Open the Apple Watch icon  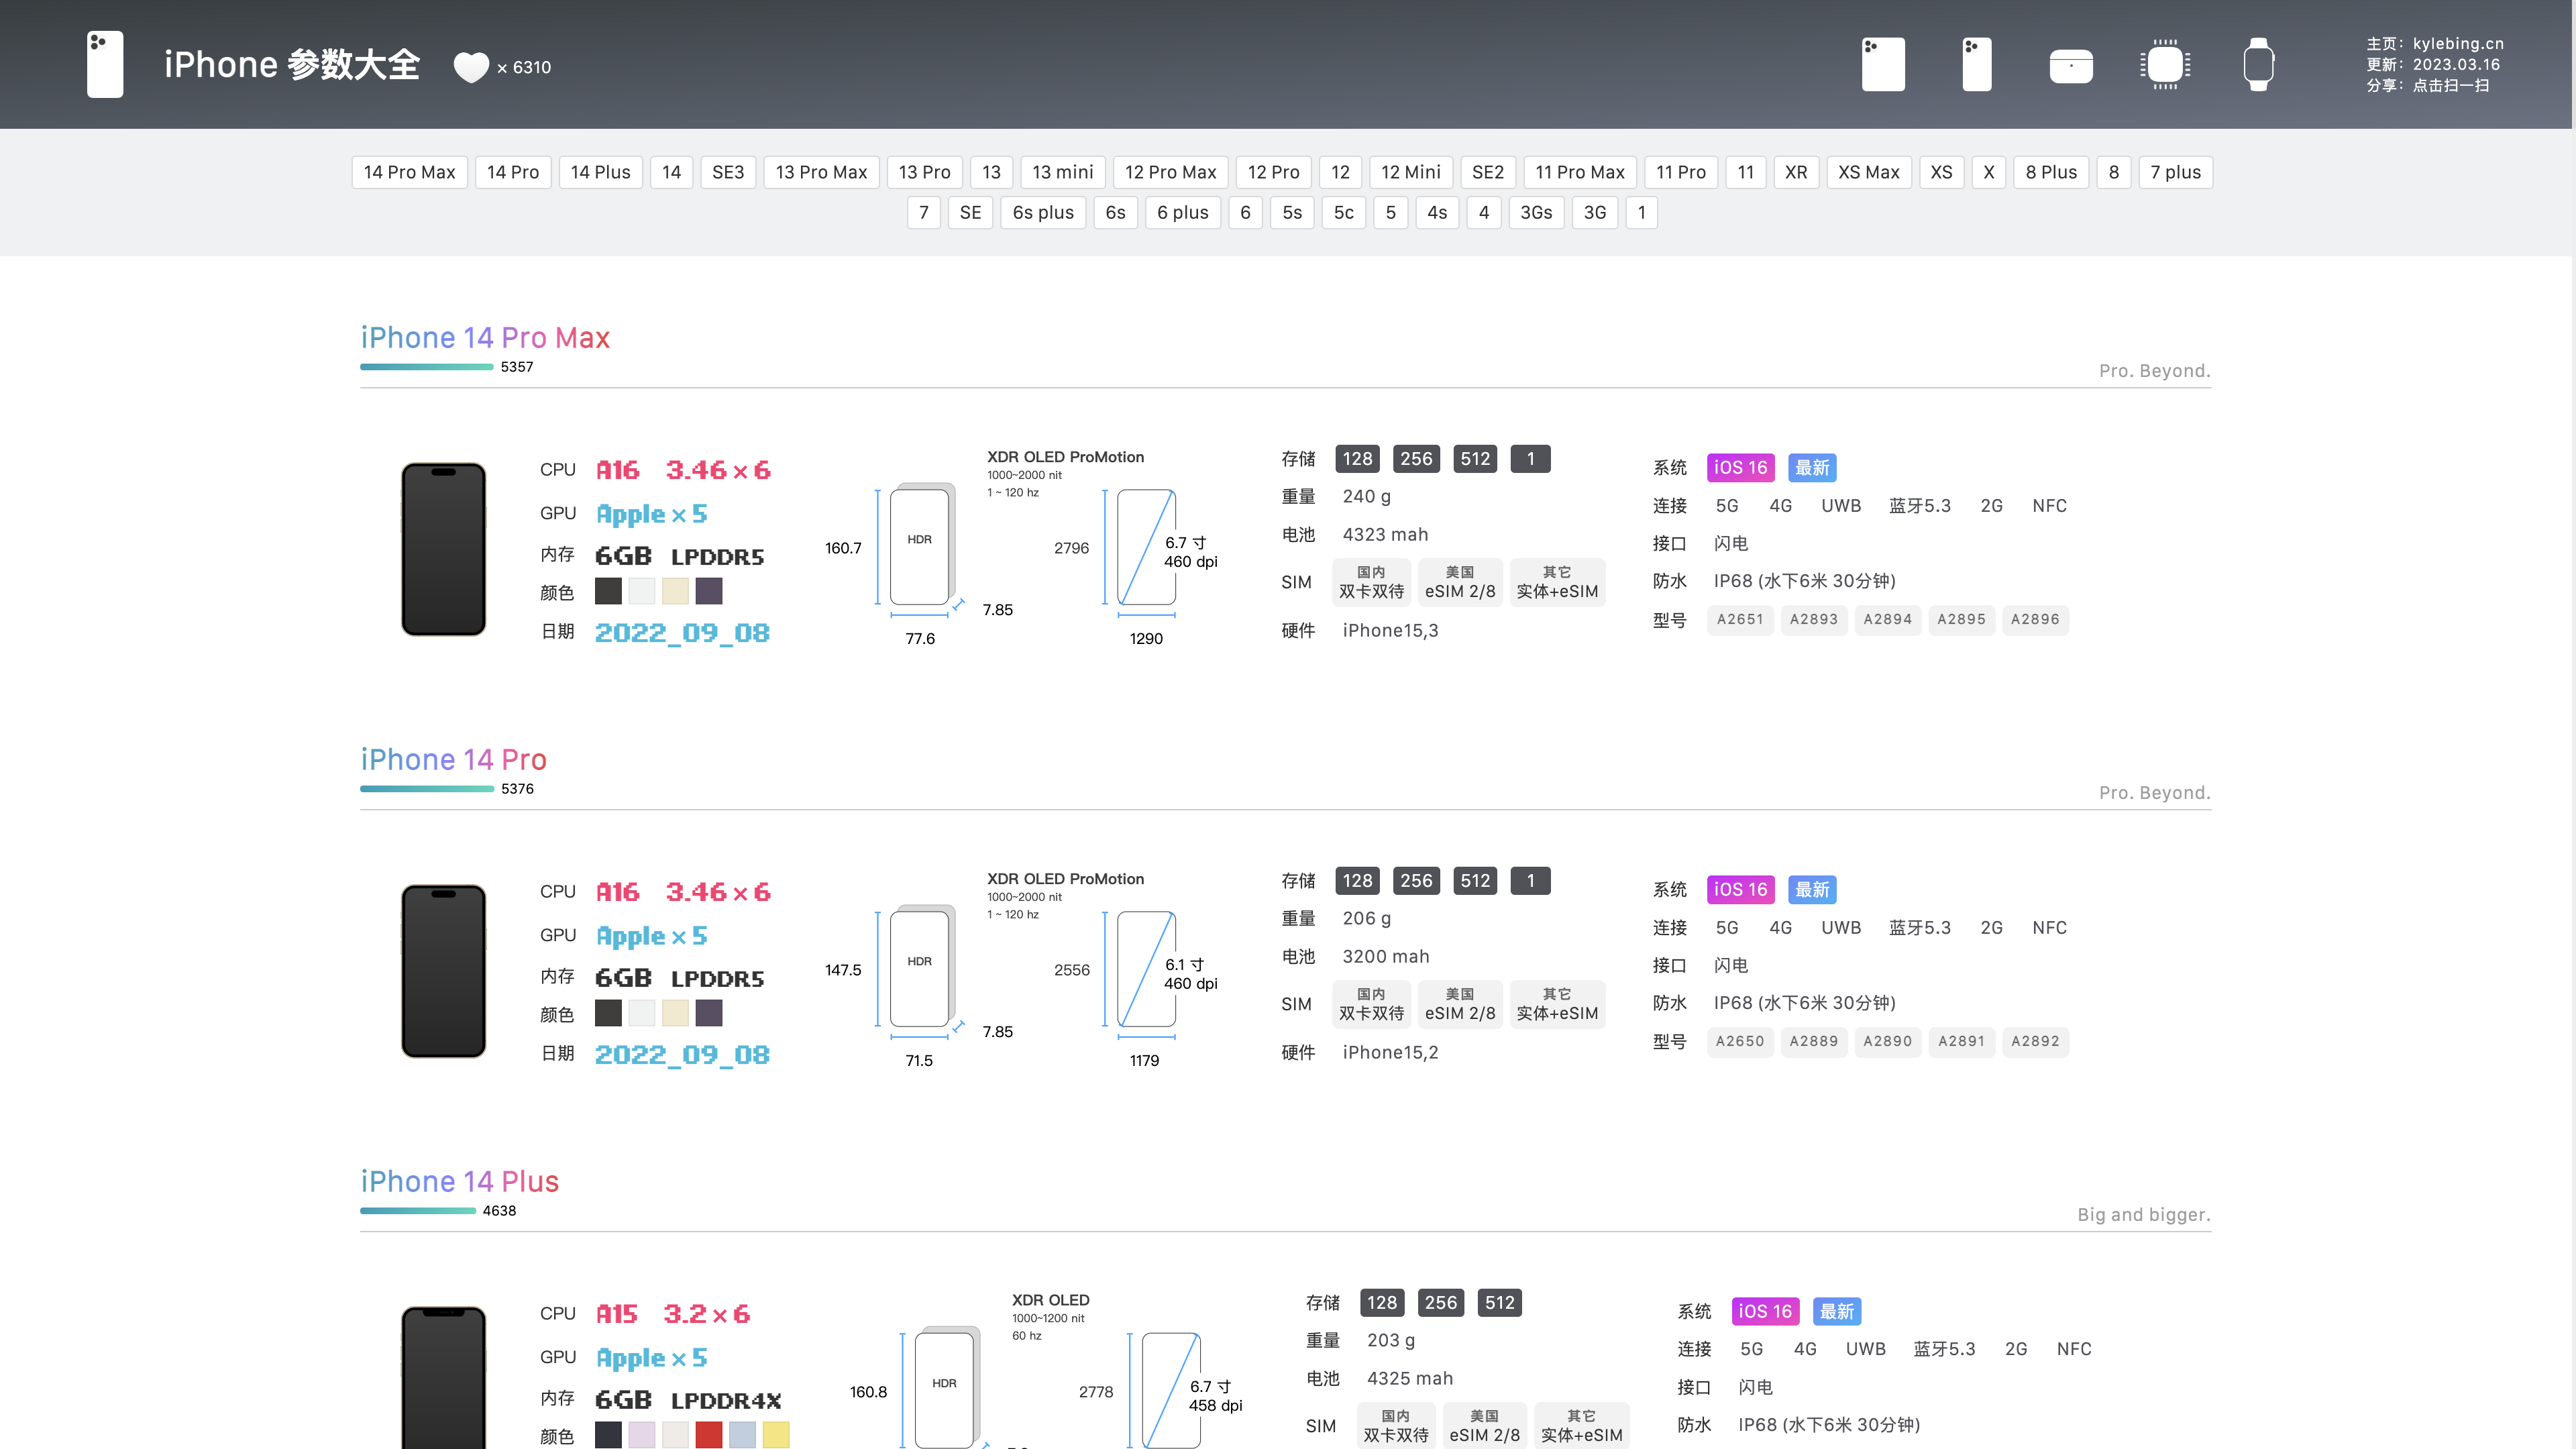click(x=2258, y=65)
